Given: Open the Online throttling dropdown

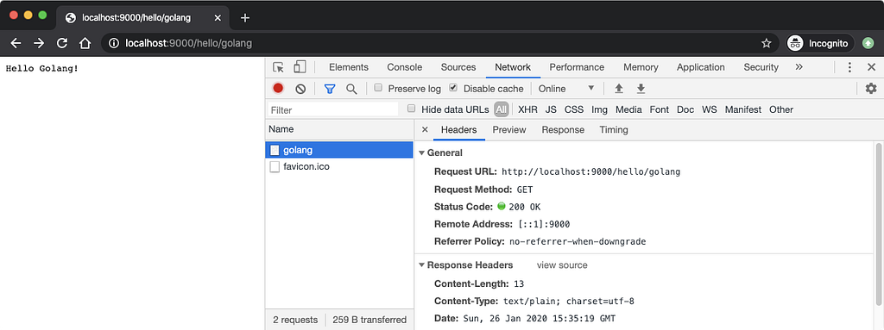Looking at the screenshot, I should coord(566,89).
